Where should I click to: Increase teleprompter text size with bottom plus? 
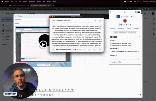pos(100,50)
